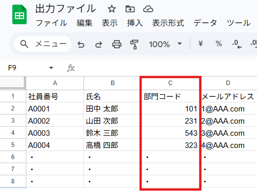
Task: Click cell containing 田中 太郎
Action: pyautogui.click(x=113, y=108)
